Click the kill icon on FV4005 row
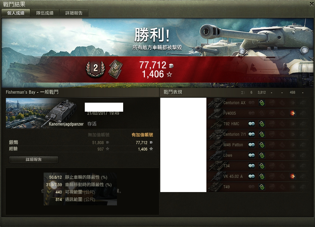 [292, 113]
